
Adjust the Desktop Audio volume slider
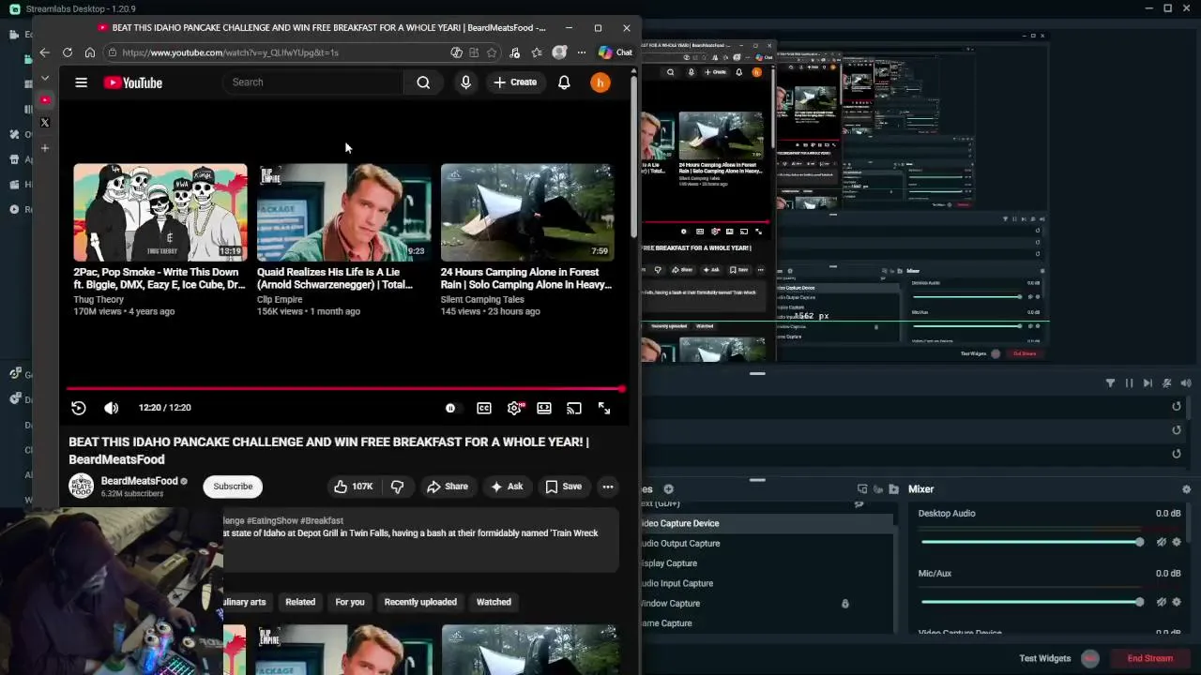1030,542
